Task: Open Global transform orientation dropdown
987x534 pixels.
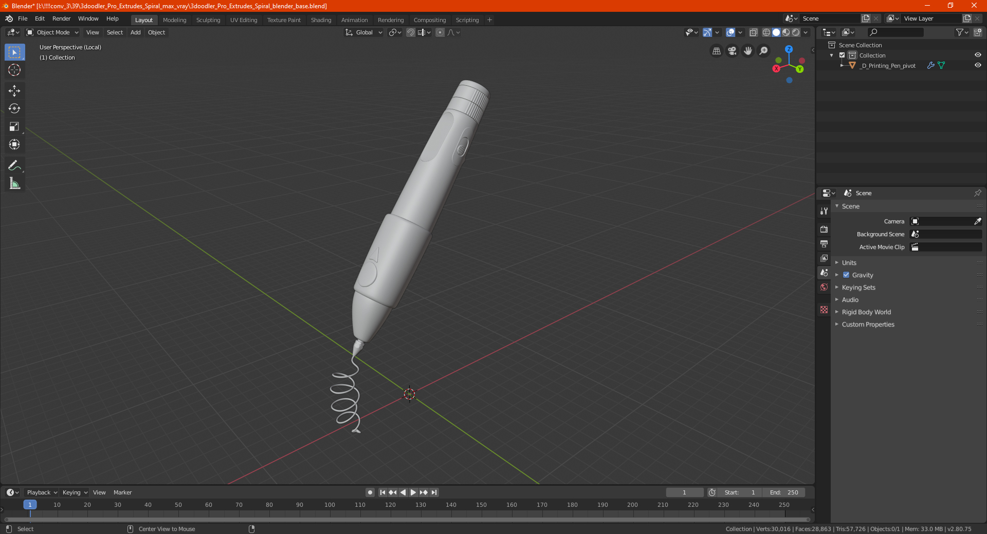Action: tap(363, 32)
